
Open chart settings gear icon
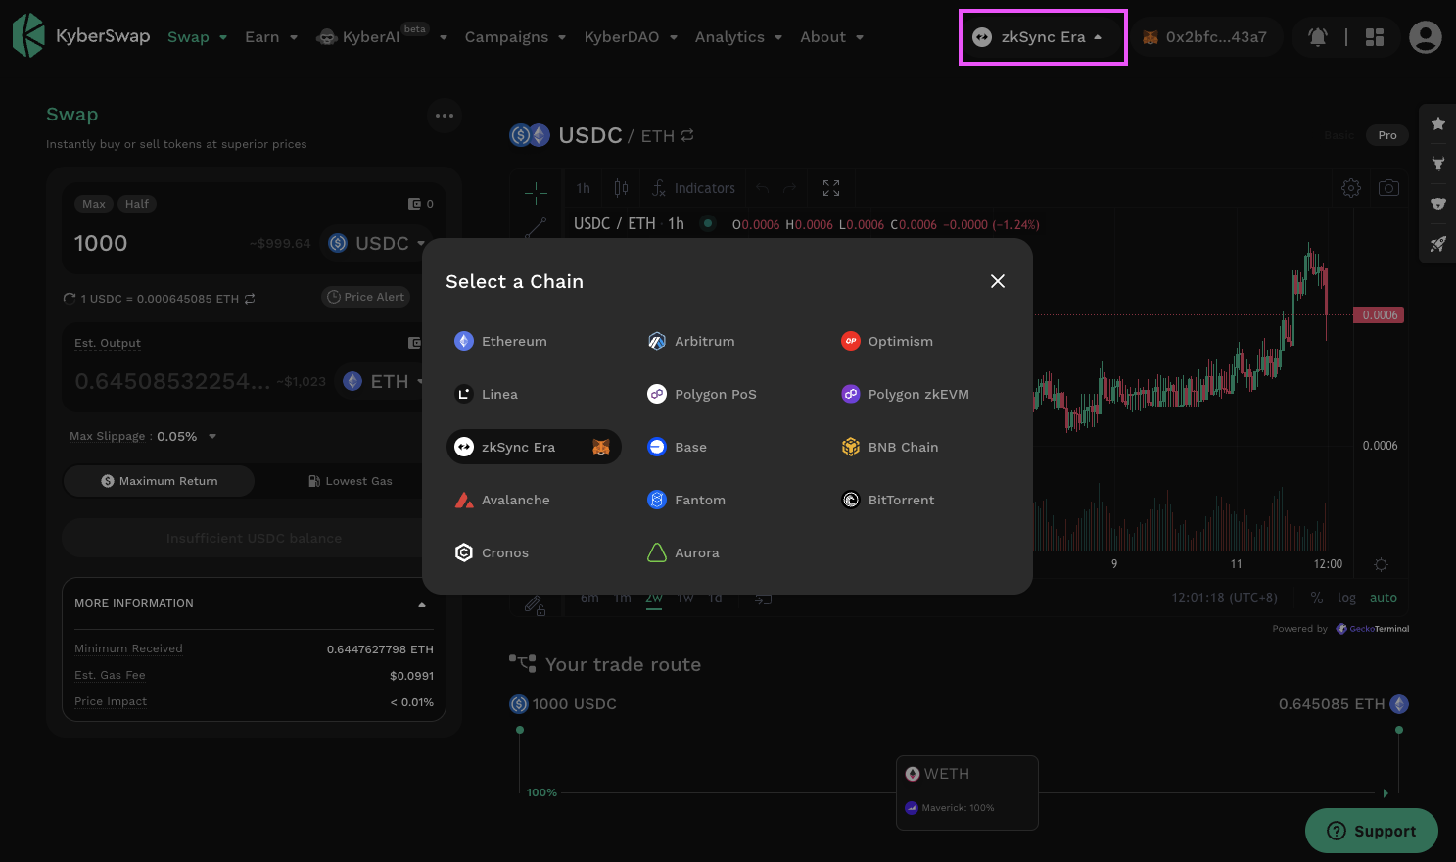pos(1350,188)
